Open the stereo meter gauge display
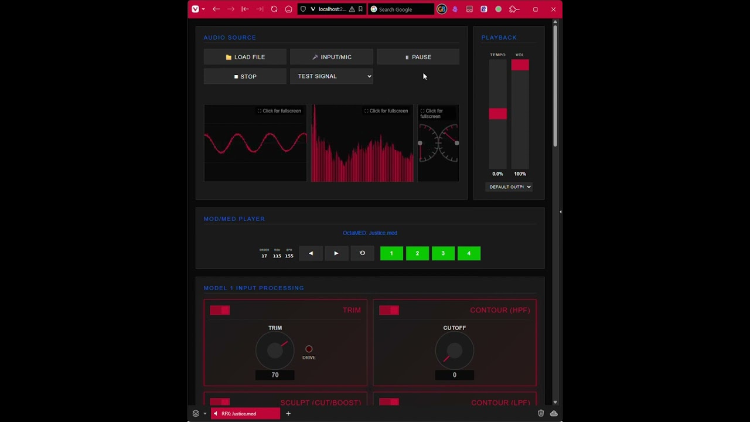Screen dimensions: 750x422 tap(438, 144)
